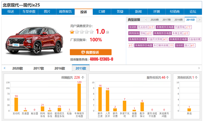This screenshot has width=204, height=121.
Task: Click the 其他服务问题 axis label
Action: point(164,115)
